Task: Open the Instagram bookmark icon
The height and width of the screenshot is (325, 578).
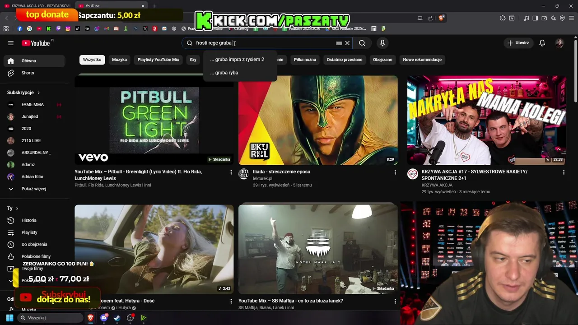Action: (x=68, y=28)
